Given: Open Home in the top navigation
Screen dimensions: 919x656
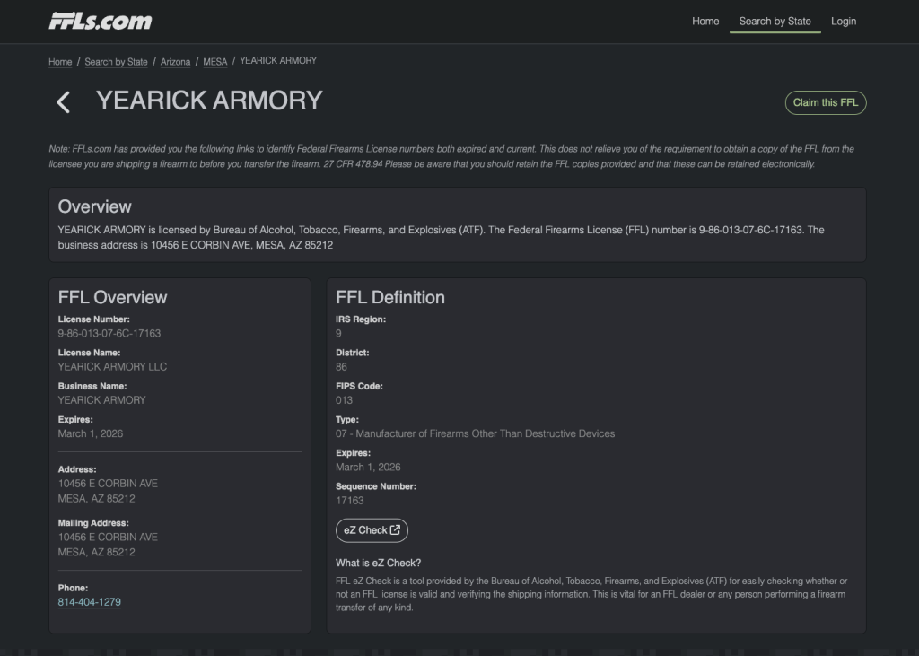Looking at the screenshot, I should click(705, 21).
